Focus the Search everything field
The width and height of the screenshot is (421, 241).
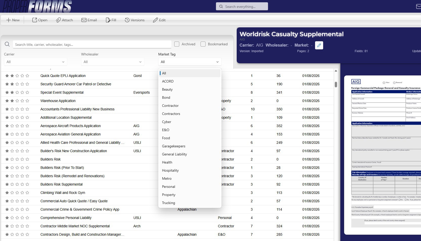point(242,7)
